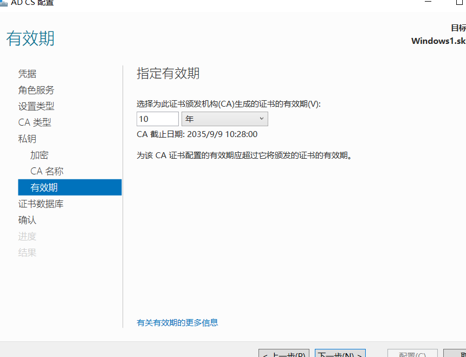Select 角色服务 in the wizard sidebar
This screenshot has height=357, width=466.
coord(36,90)
